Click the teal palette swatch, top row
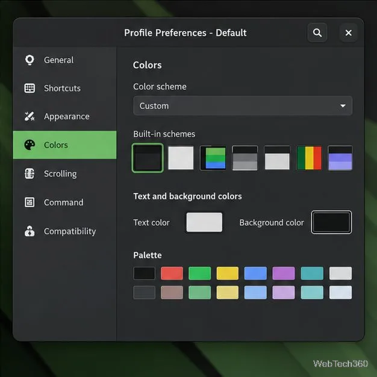Viewport: 377px width, 377px height. point(312,273)
